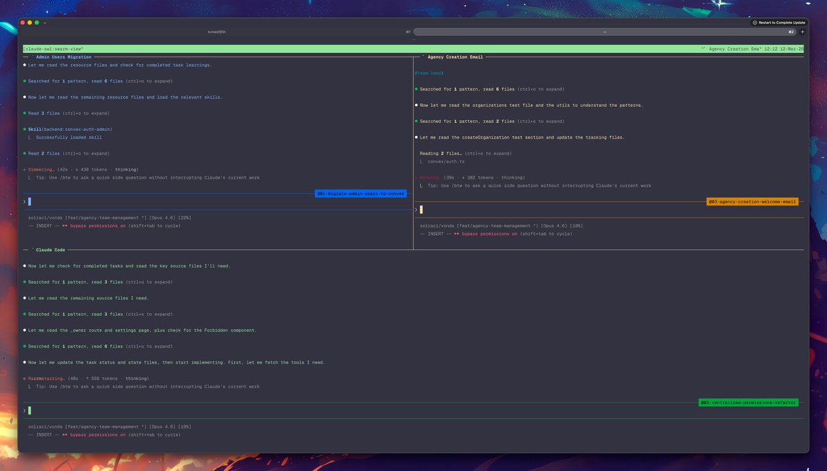
Task: Click 'Let me read the remaining source files' line
Action: tap(88, 298)
